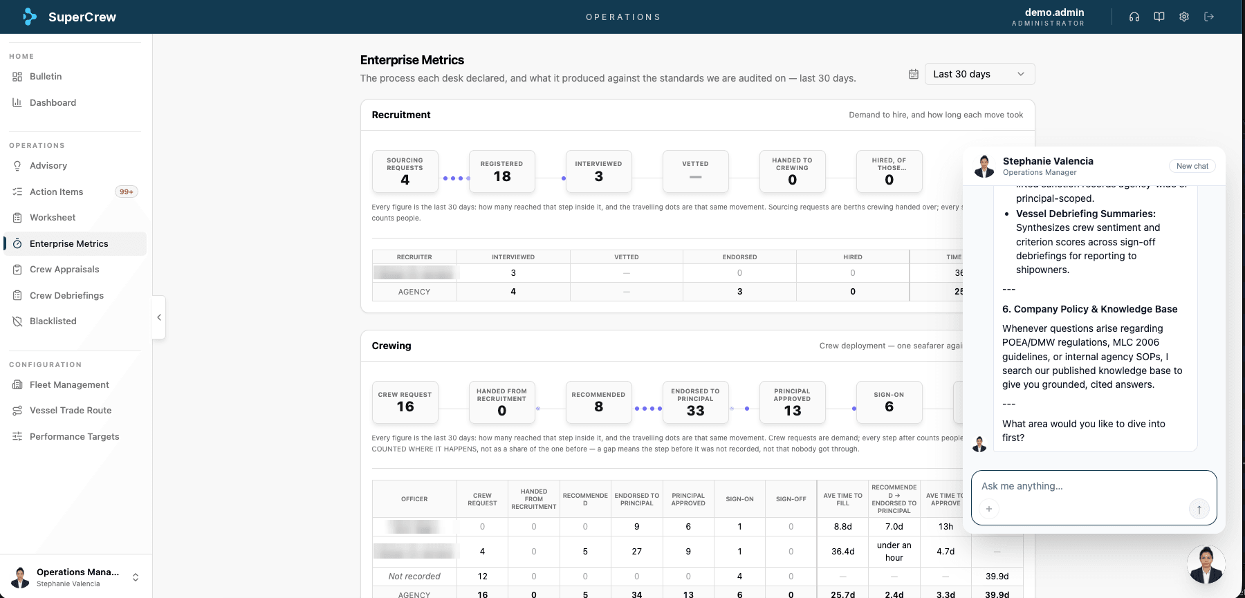
Task: Start a New chat
Action: coord(1192,166)
